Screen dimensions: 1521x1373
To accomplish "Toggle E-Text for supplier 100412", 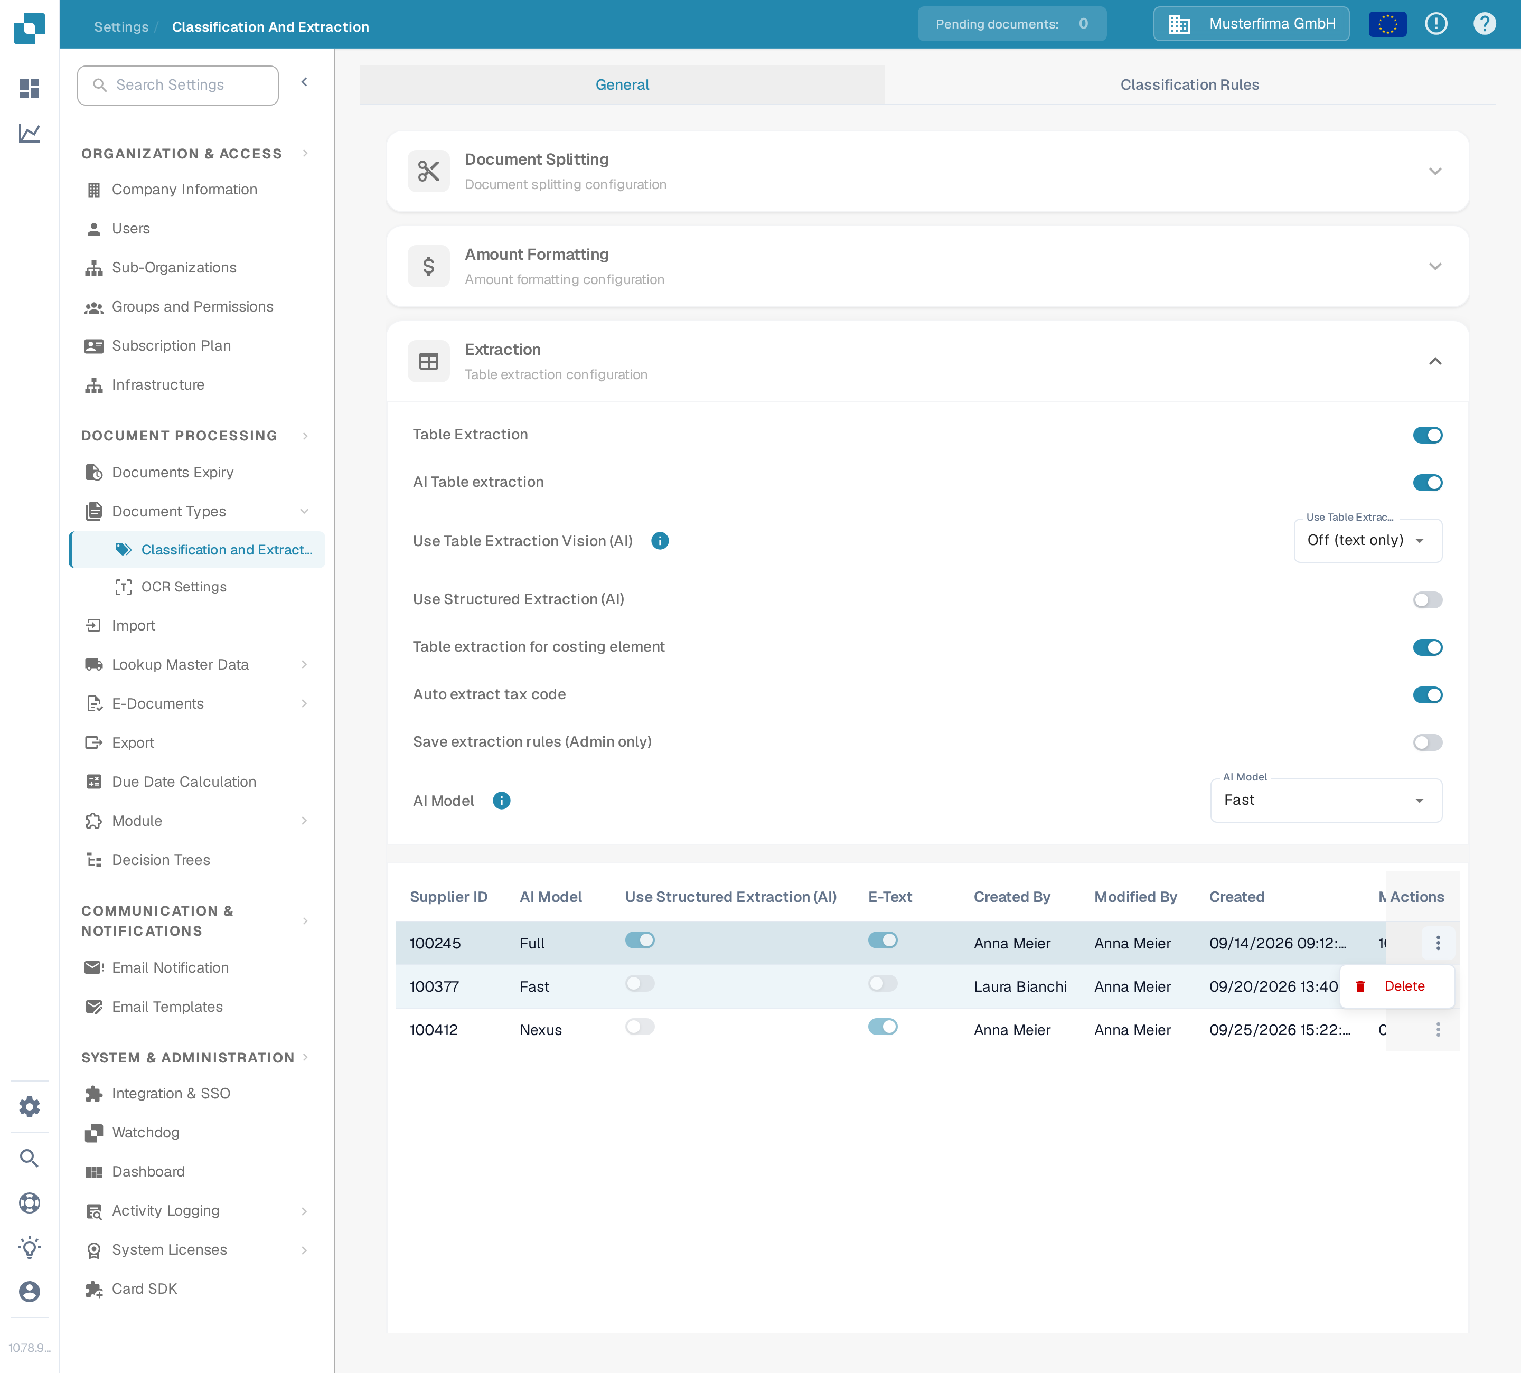I will 882,1027.
